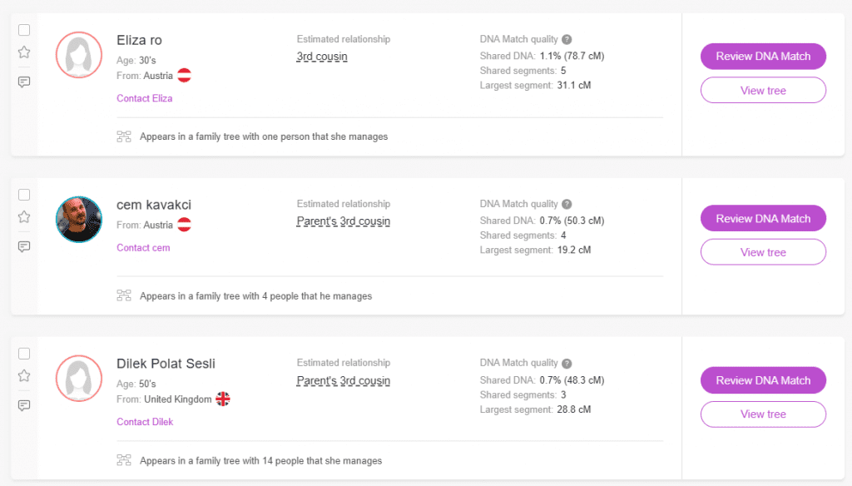Star the Eliza ro match as favorite
The image size is (852, 486).
click(24, 52)
